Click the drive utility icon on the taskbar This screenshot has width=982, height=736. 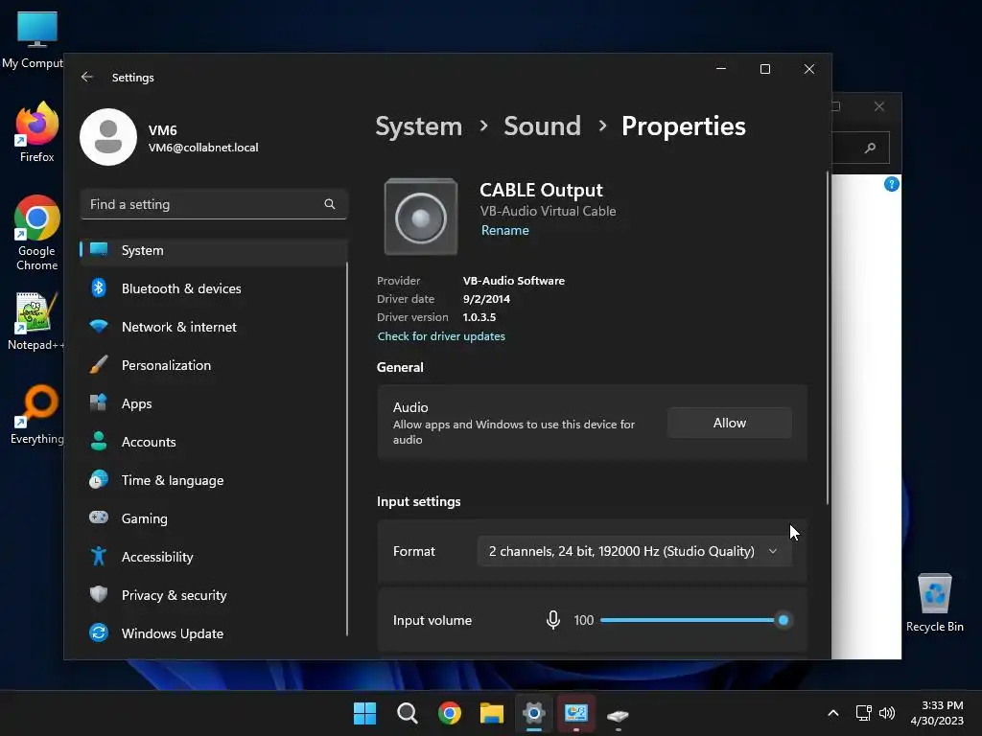(618, 714)
